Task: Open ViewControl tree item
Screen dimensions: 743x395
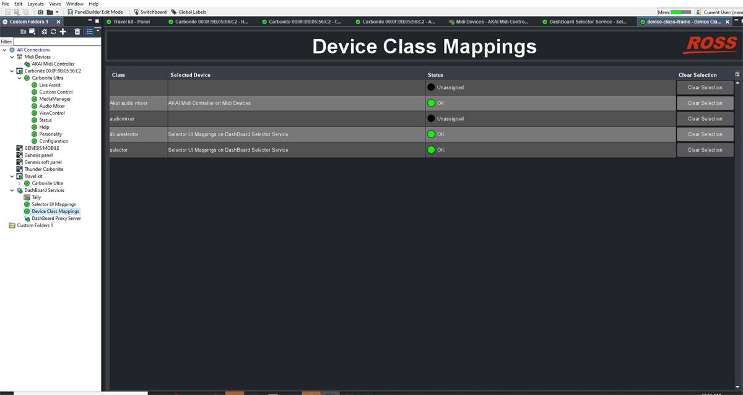Action: pyautogui.click(x=52, y=113)
